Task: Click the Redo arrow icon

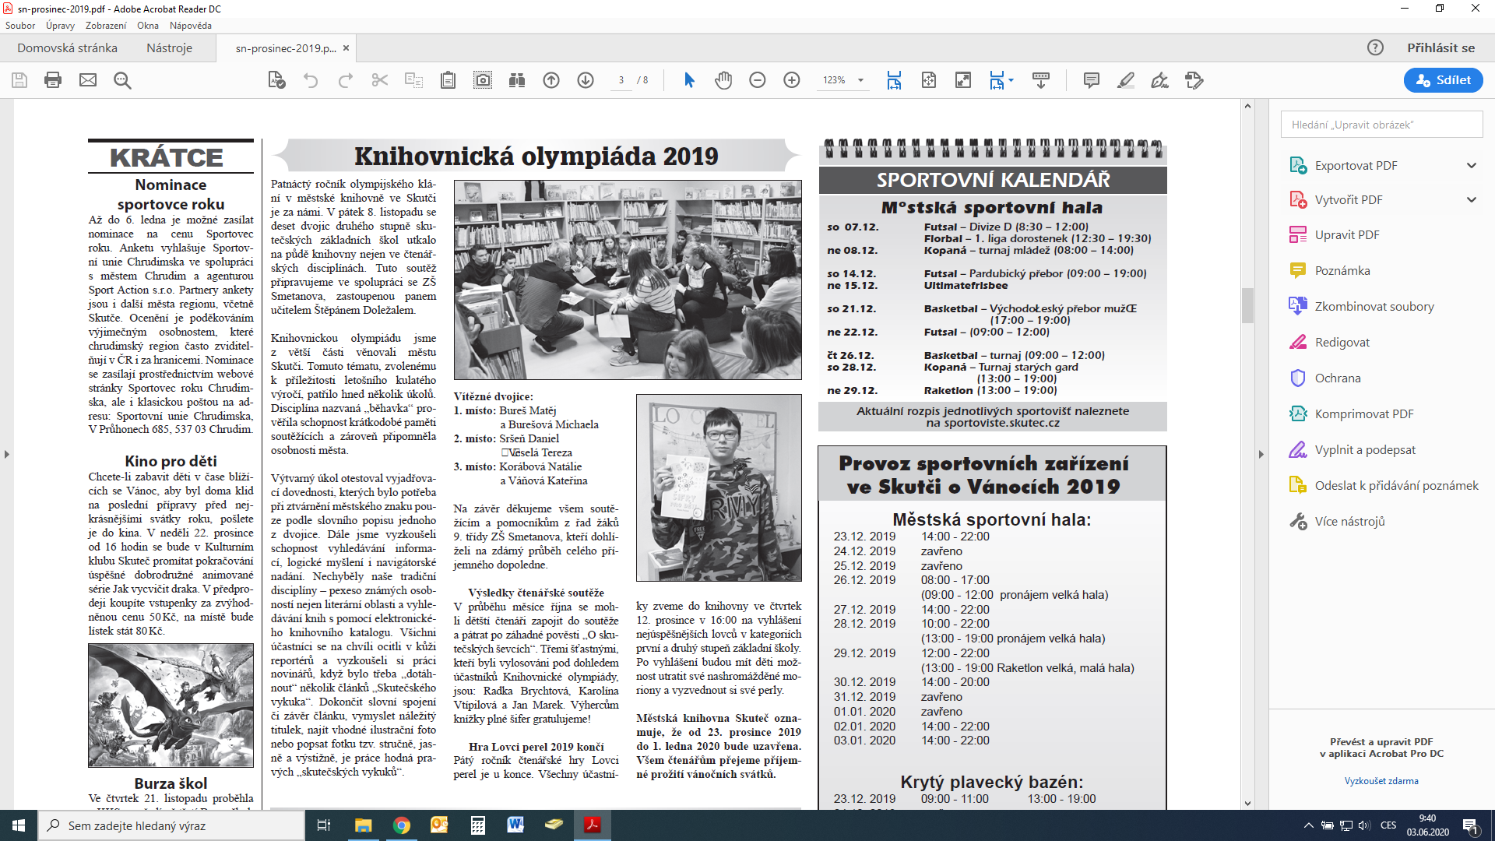Action: click(345, 80)
